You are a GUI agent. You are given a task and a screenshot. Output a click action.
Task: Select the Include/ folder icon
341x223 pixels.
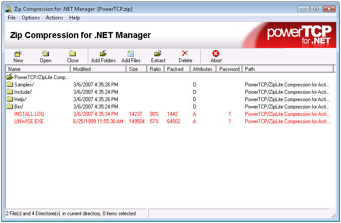pyautogui.click(x=10, y=92)
